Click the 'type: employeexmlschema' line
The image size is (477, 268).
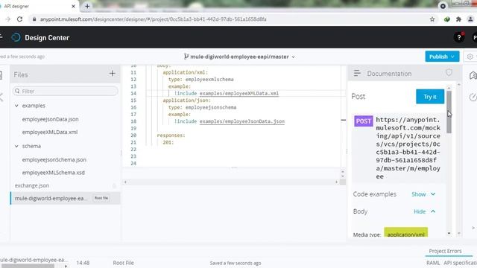200,80
